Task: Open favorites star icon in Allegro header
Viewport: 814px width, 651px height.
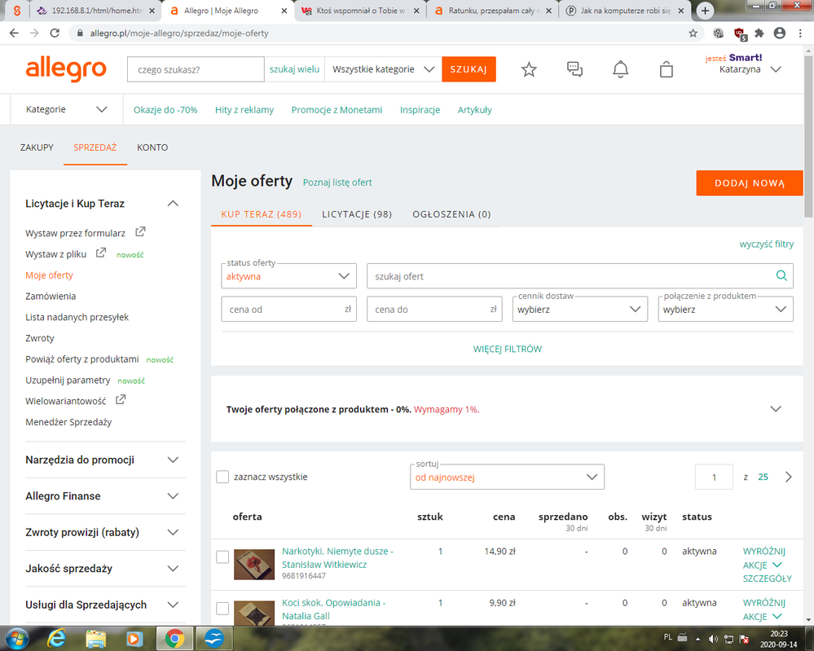Action: pos(529,70)
